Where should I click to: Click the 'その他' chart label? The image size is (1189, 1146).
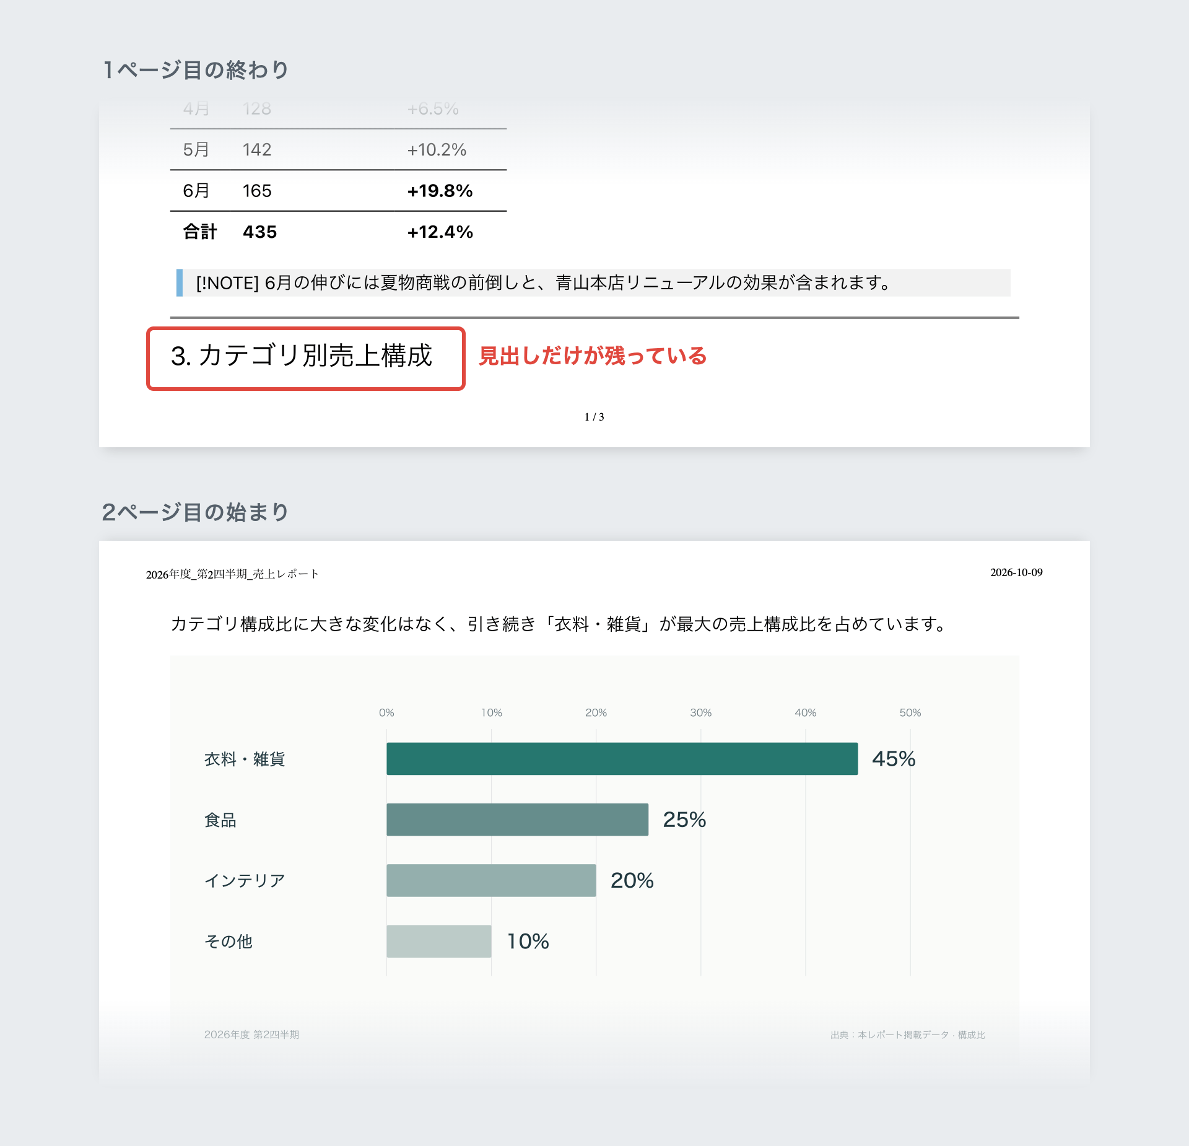[x=229, y=942]
